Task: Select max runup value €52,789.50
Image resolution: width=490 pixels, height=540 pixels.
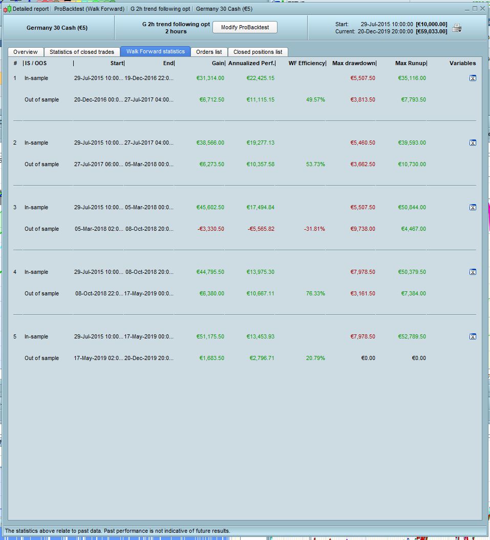Action: point(412,336)
